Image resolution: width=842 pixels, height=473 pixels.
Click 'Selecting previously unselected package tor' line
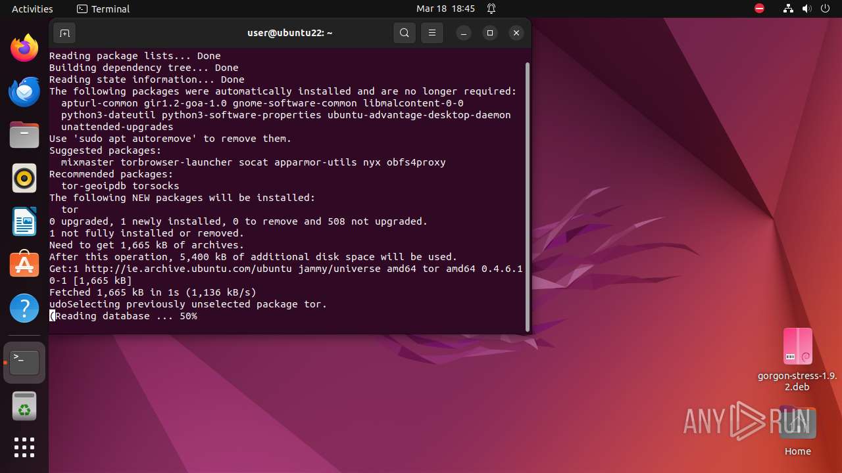point(188,304)
